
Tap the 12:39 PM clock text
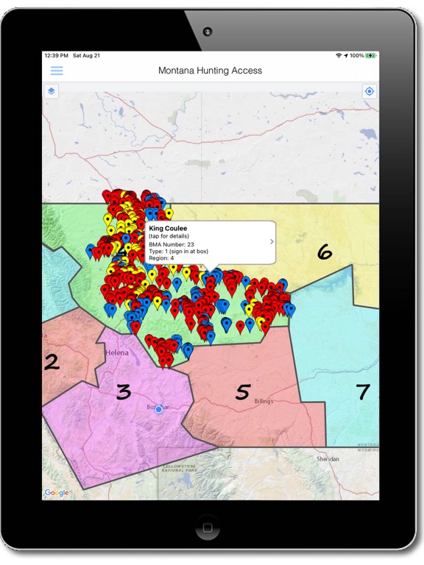click(x=56, y=55)
